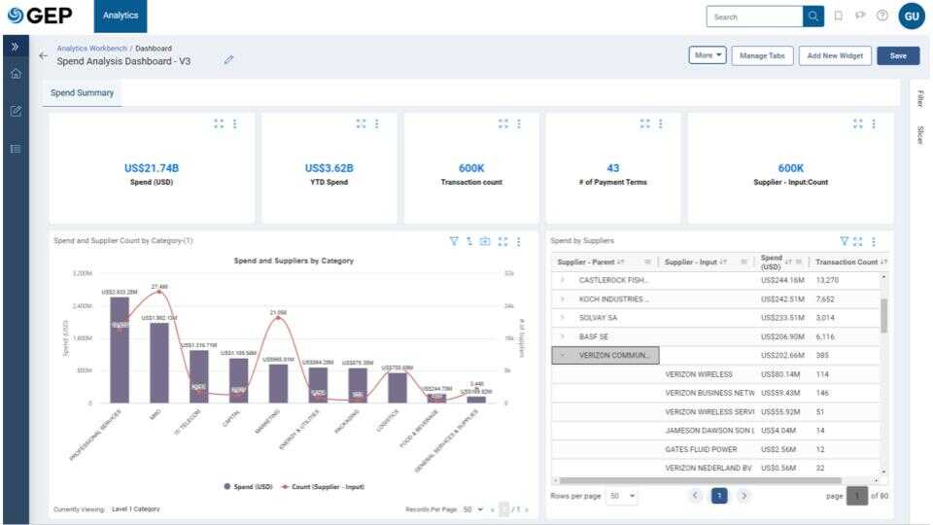Open Rows per page dropdown
The width and height of the screenshot is (933, 525).
(622, 496)
